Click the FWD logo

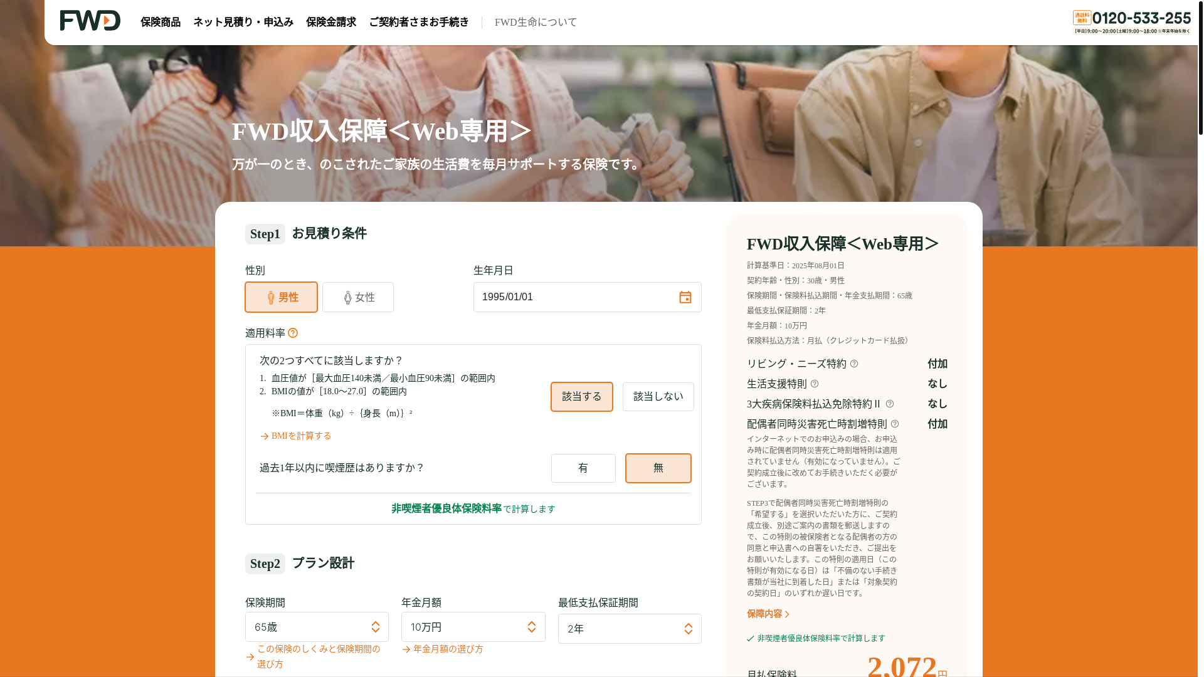[x=90, y=21]
